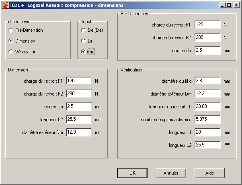Open help with the Aide button
The image size is (242, 185).
[x=209, y=173]
